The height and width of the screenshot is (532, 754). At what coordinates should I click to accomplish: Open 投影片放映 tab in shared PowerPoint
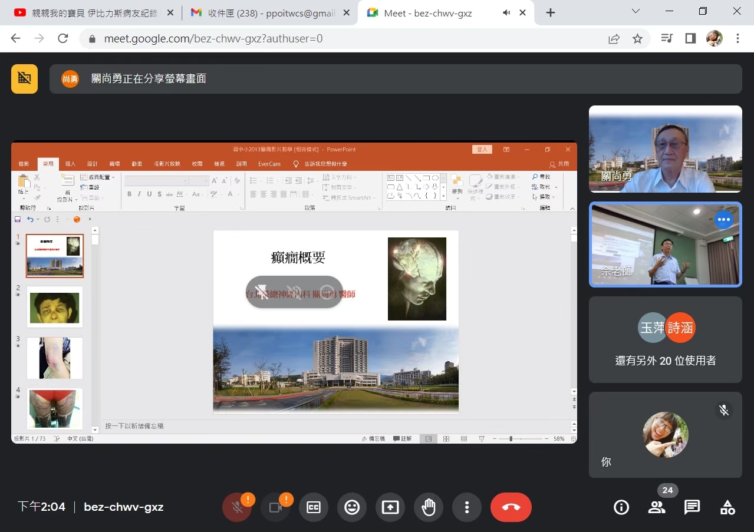[167, 164]
